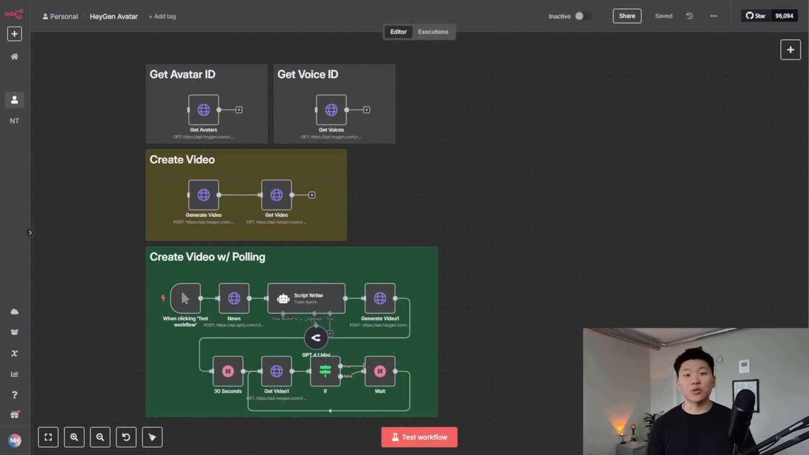This screenshot has height=455, width=809.
Task: Select the Generate Video1 HTTP node
Action: click(x=380, y=298)
